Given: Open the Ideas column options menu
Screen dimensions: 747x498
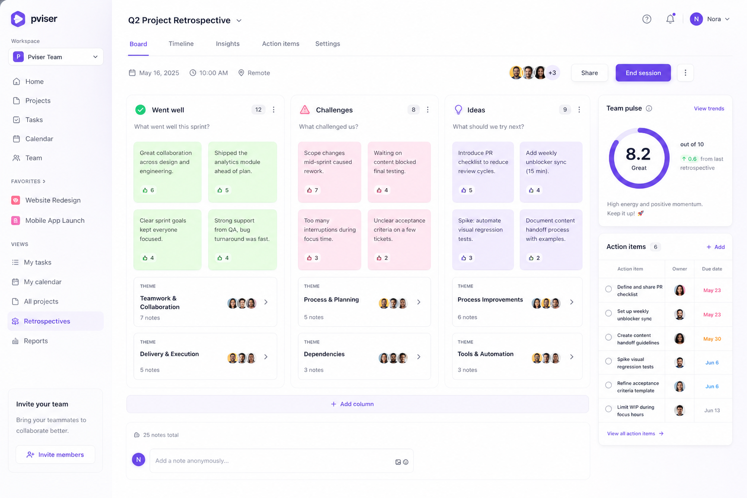Looking at the screenshot, I should [579, 110].
